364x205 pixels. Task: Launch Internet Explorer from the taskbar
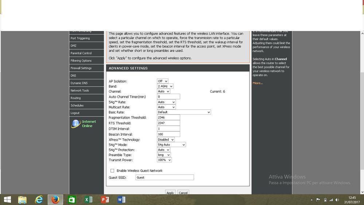pyautogui.click(x=39, y=200)
